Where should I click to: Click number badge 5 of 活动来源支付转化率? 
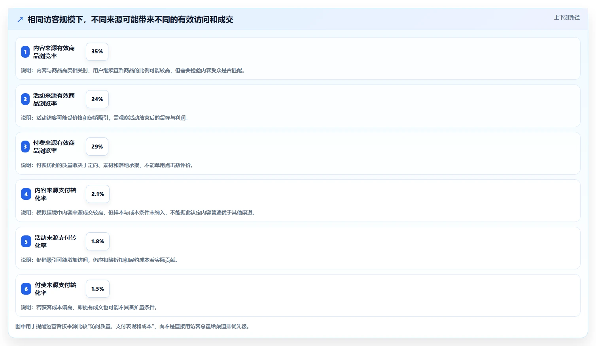26,241
